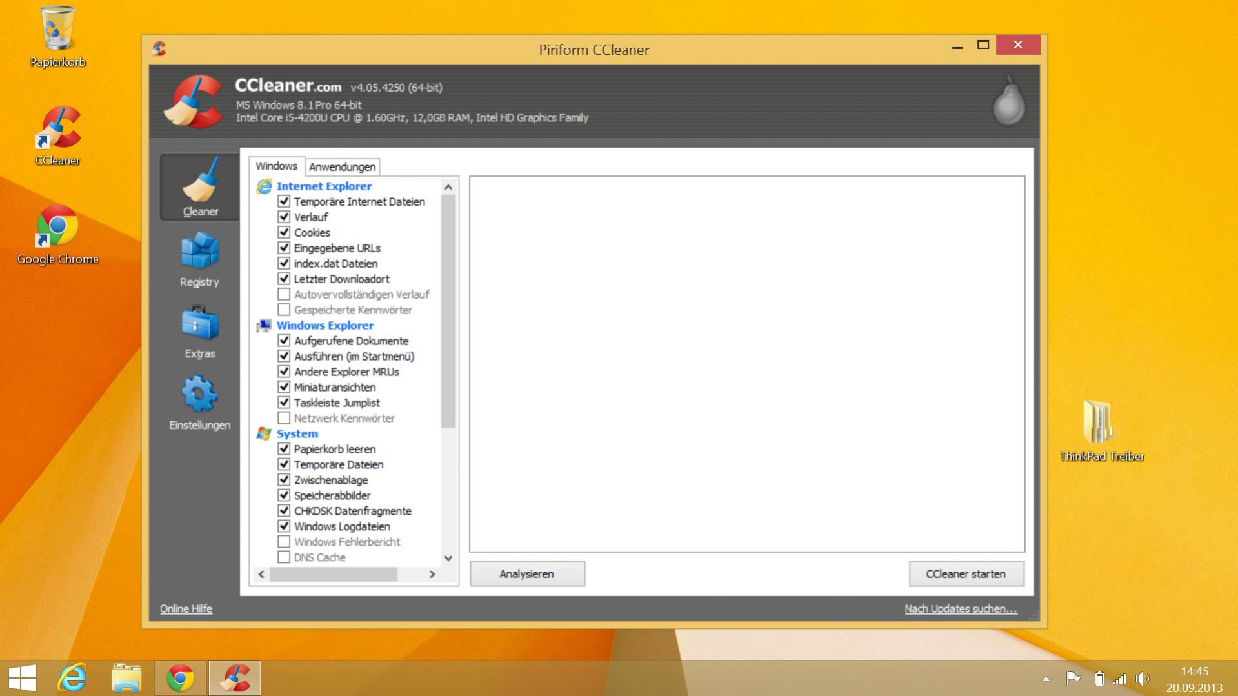Toggle Eingegebene URLs checkbox
The image size is (1238, 696).
[284, 248]
